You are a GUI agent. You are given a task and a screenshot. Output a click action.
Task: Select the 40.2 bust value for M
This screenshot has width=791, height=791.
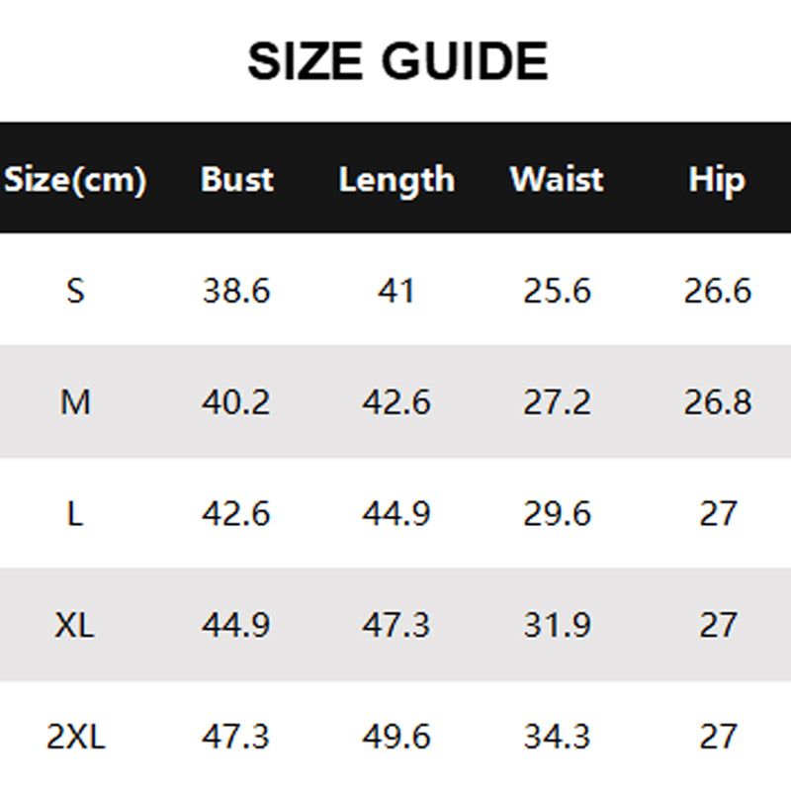pyautogui.click(x=236, y=402)
